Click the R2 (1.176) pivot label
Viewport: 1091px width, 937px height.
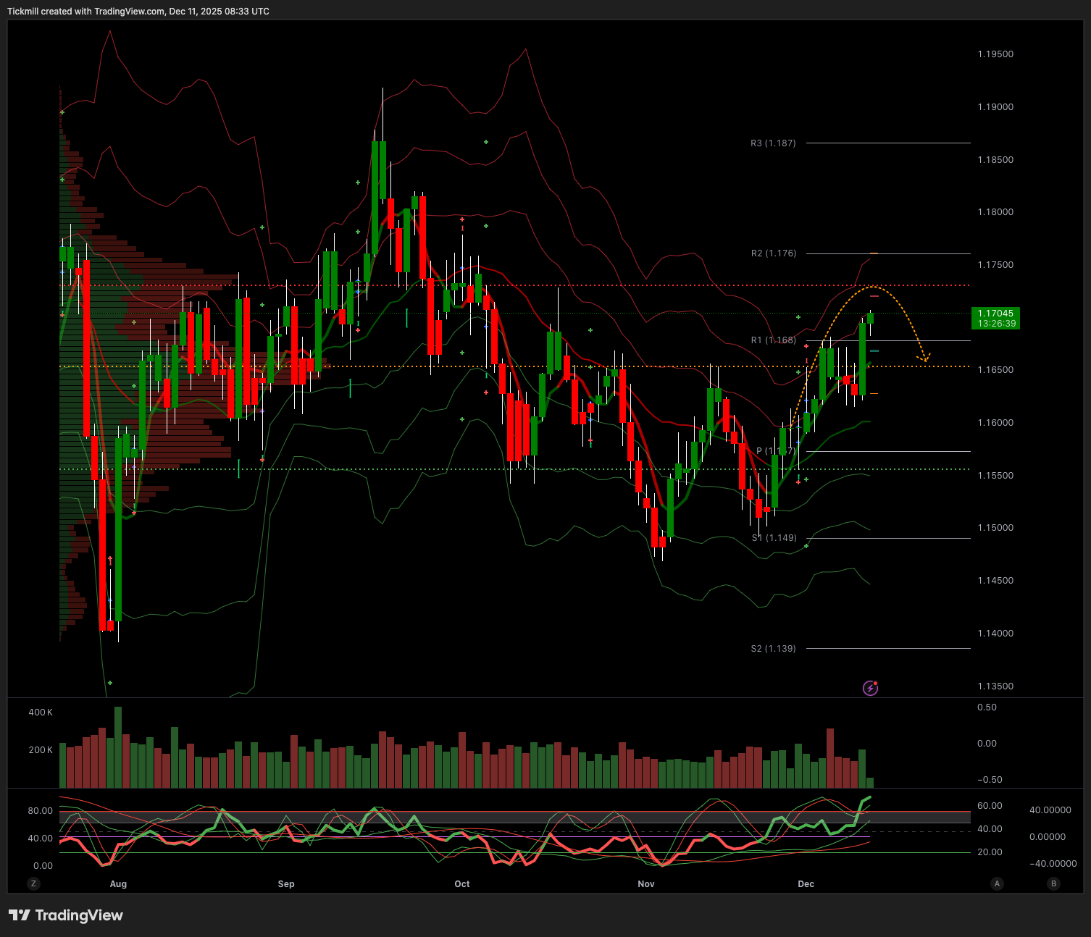click(x=773, y=253)
